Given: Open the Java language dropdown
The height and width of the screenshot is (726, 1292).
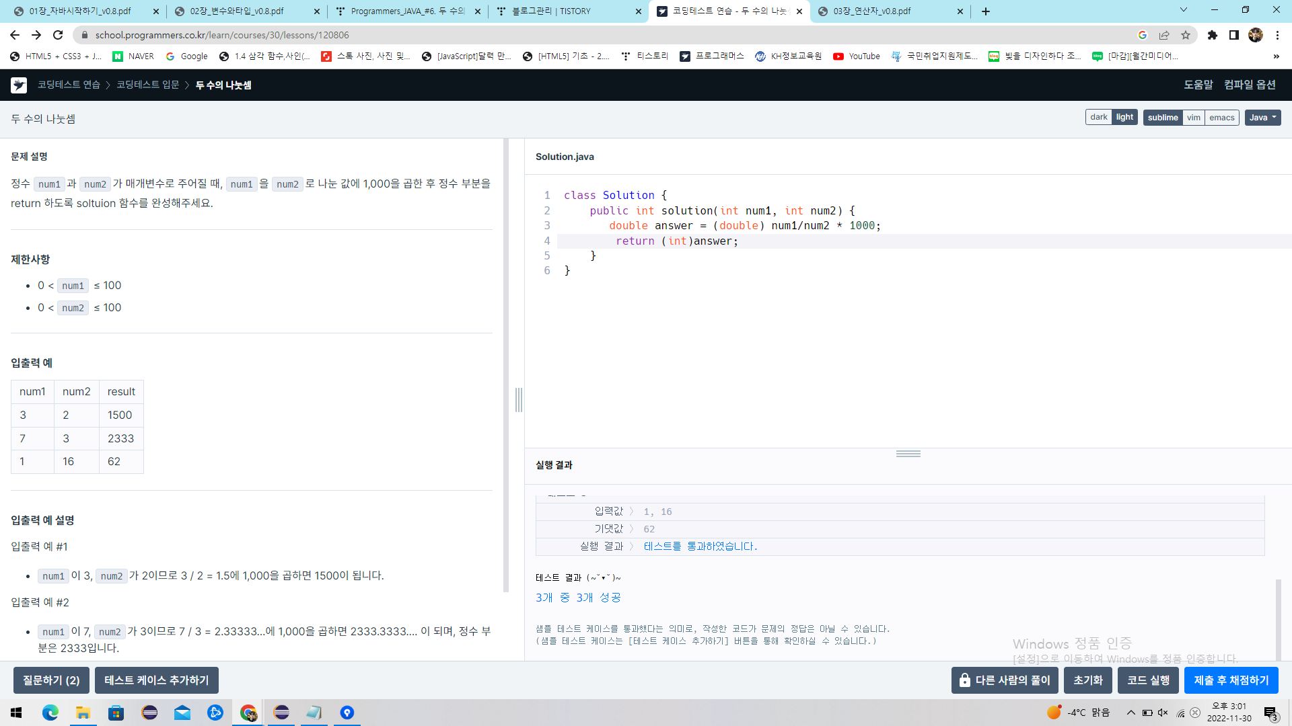Looking at the screenshot, I should tap(1262, 117).
